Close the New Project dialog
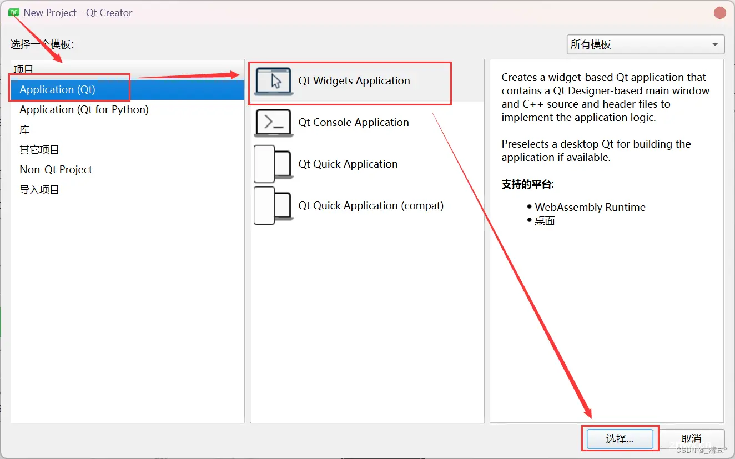Screen dimensions: 735x459 coord(720,13)
